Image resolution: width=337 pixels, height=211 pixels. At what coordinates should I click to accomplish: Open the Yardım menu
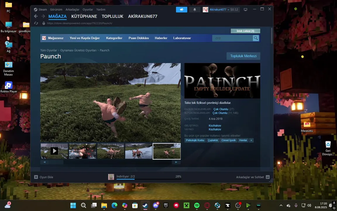[x=101, y=9]
